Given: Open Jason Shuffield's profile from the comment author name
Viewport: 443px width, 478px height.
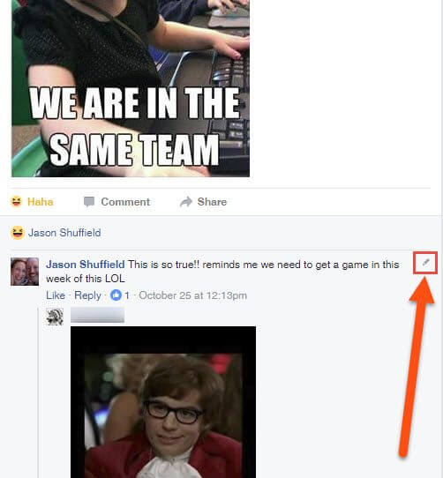Looking at the screenshot, I should point(85,265).
